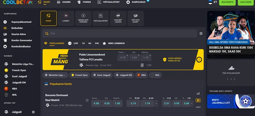Open the Võitjate Kaart tile
This screenshot has height=116, width=255.
(136, 18)
